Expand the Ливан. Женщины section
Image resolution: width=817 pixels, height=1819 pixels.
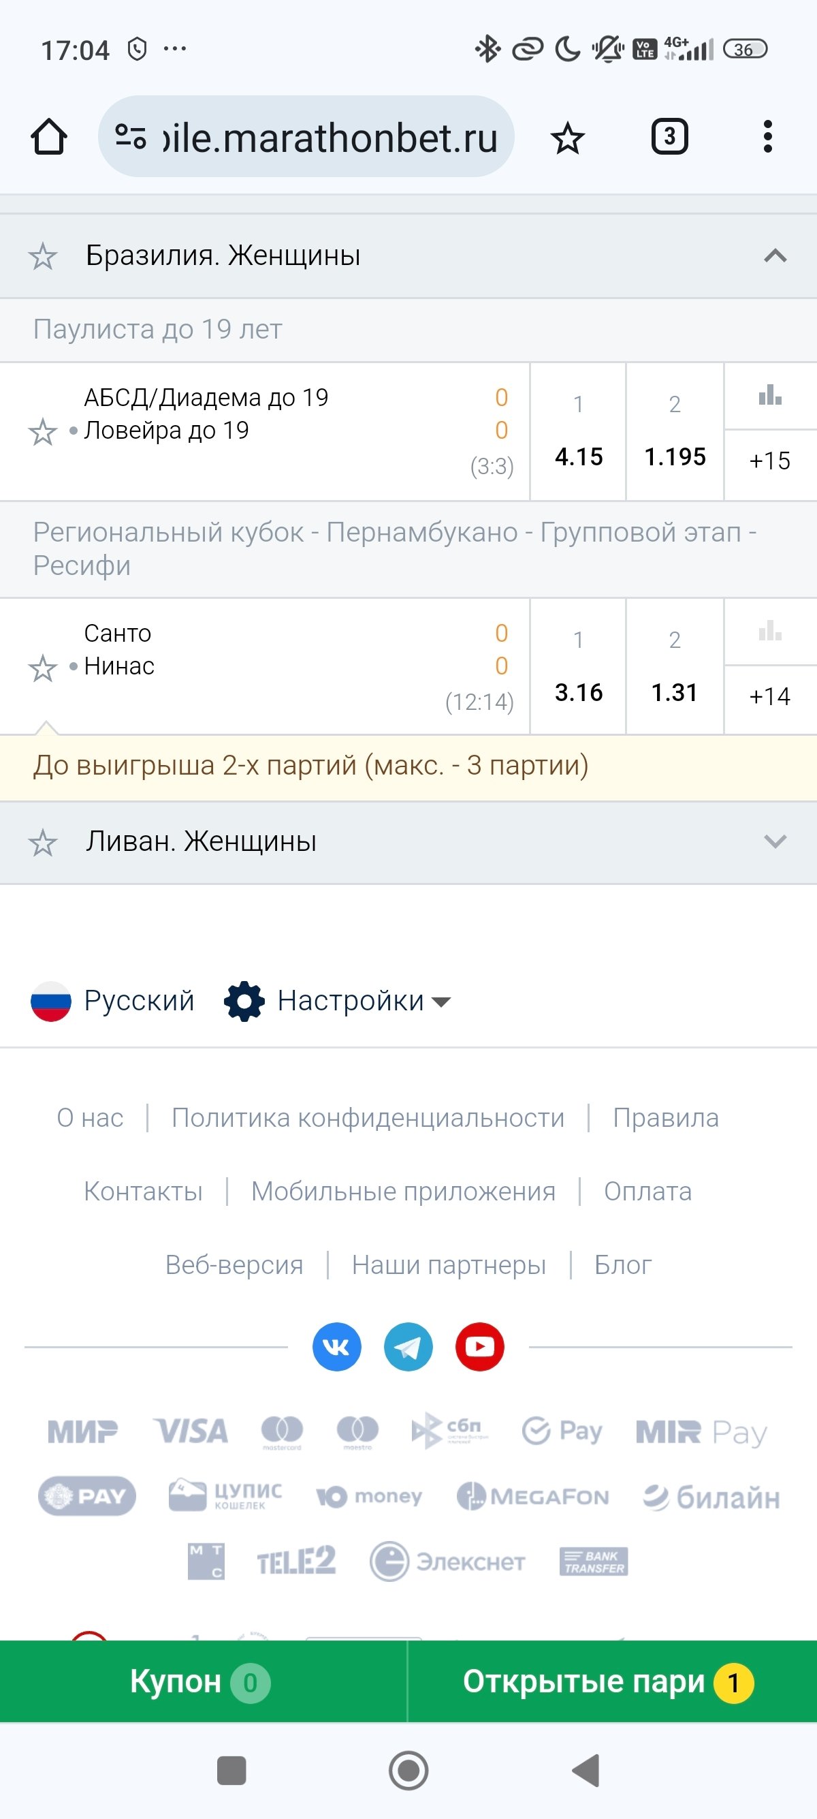[x=775, y=841]
